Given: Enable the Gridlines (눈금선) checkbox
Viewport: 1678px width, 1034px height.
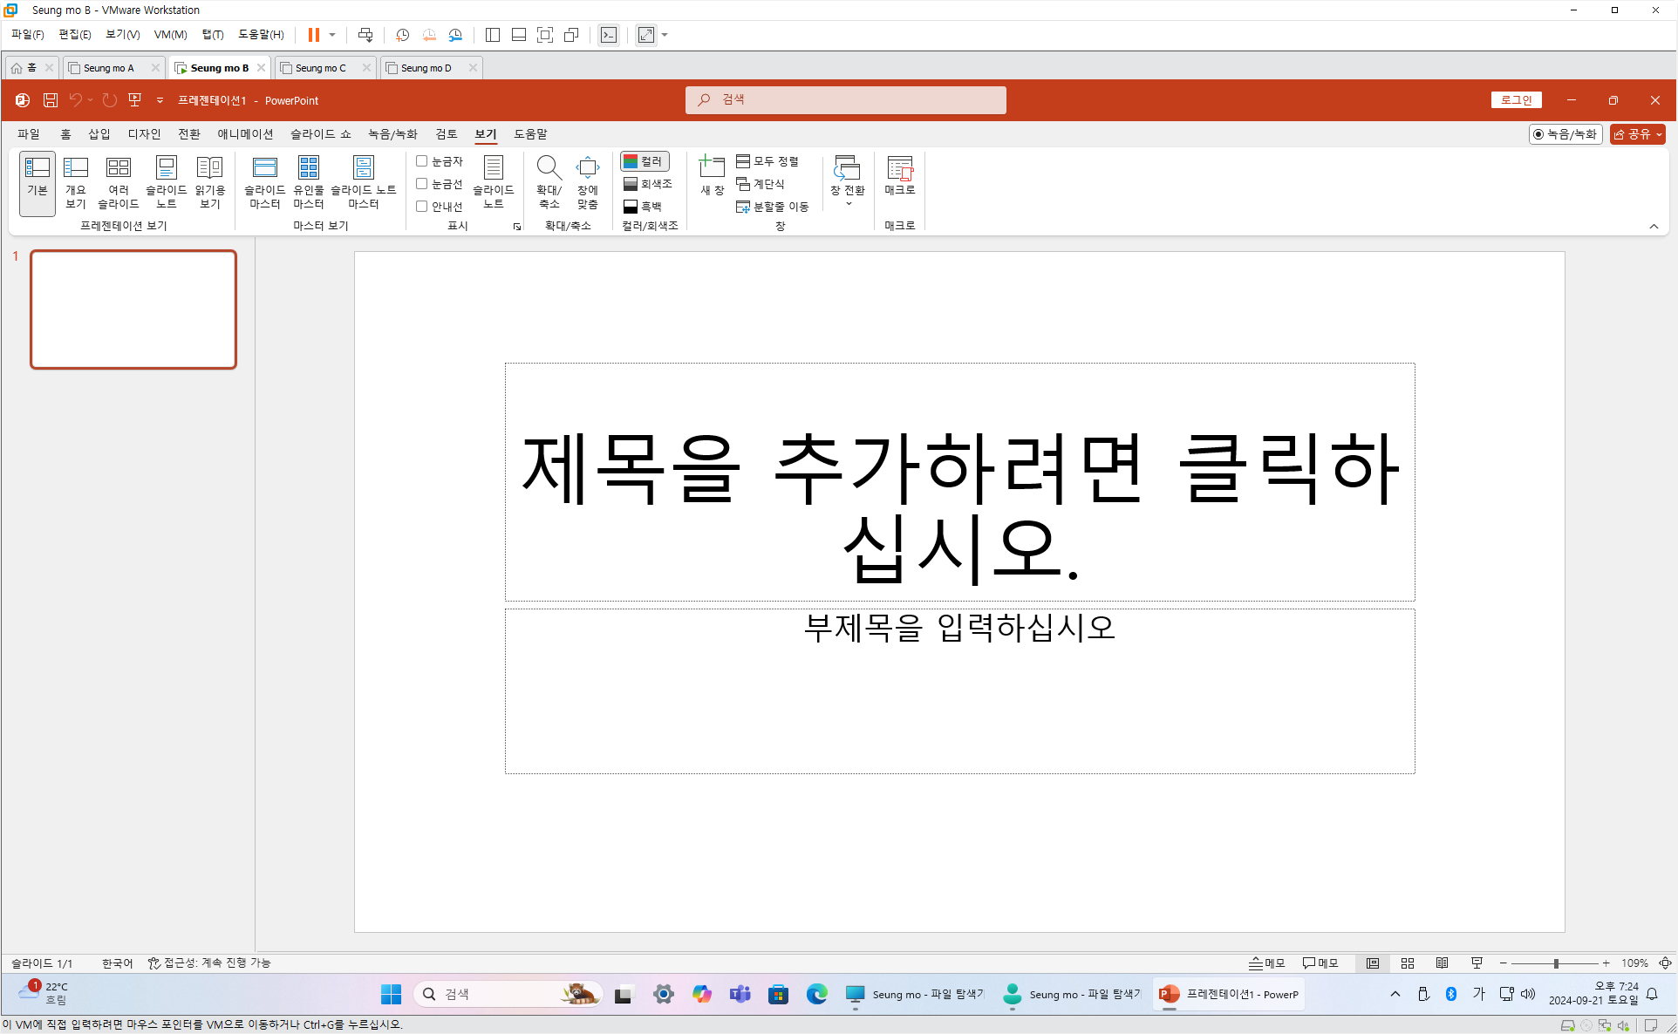Looking at the screenshot, I should [x=422, y=184].
